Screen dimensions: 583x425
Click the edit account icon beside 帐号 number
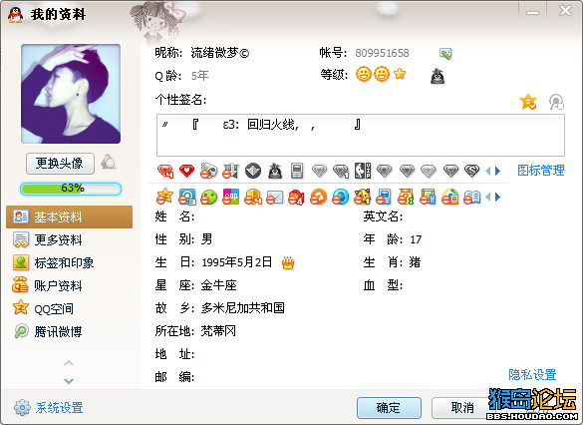445,54
